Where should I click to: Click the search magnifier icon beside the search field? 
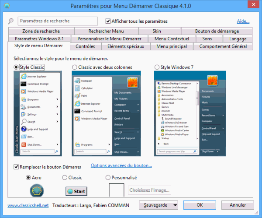11,21
